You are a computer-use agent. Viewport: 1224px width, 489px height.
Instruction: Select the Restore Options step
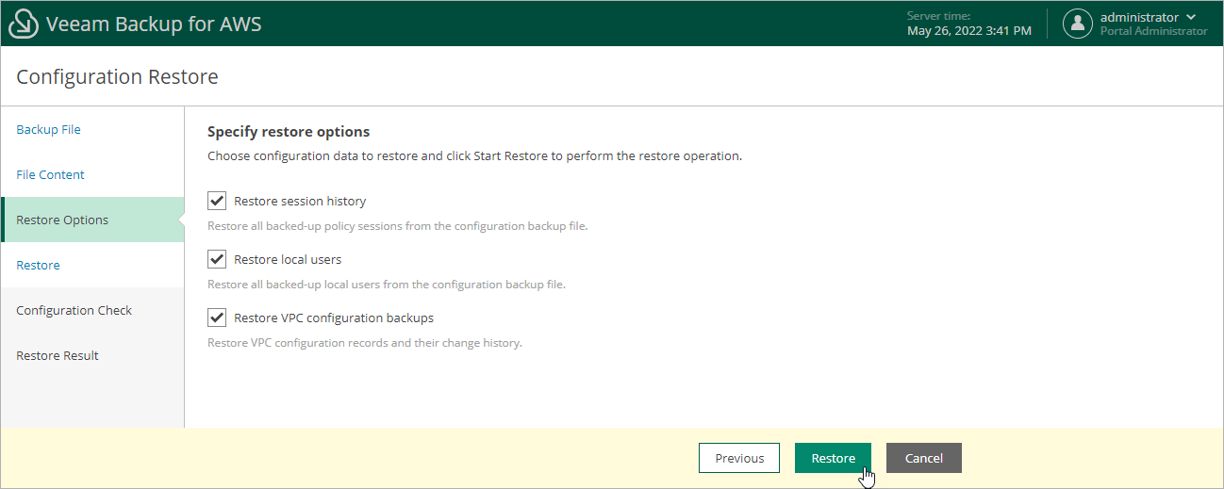click(92, 220)
